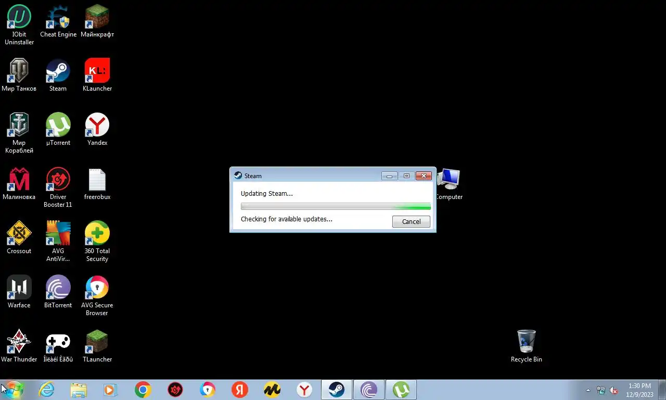Switch to µTorrent taskbar button
This screenshot has width=666, height=400.
pos(401,390)
